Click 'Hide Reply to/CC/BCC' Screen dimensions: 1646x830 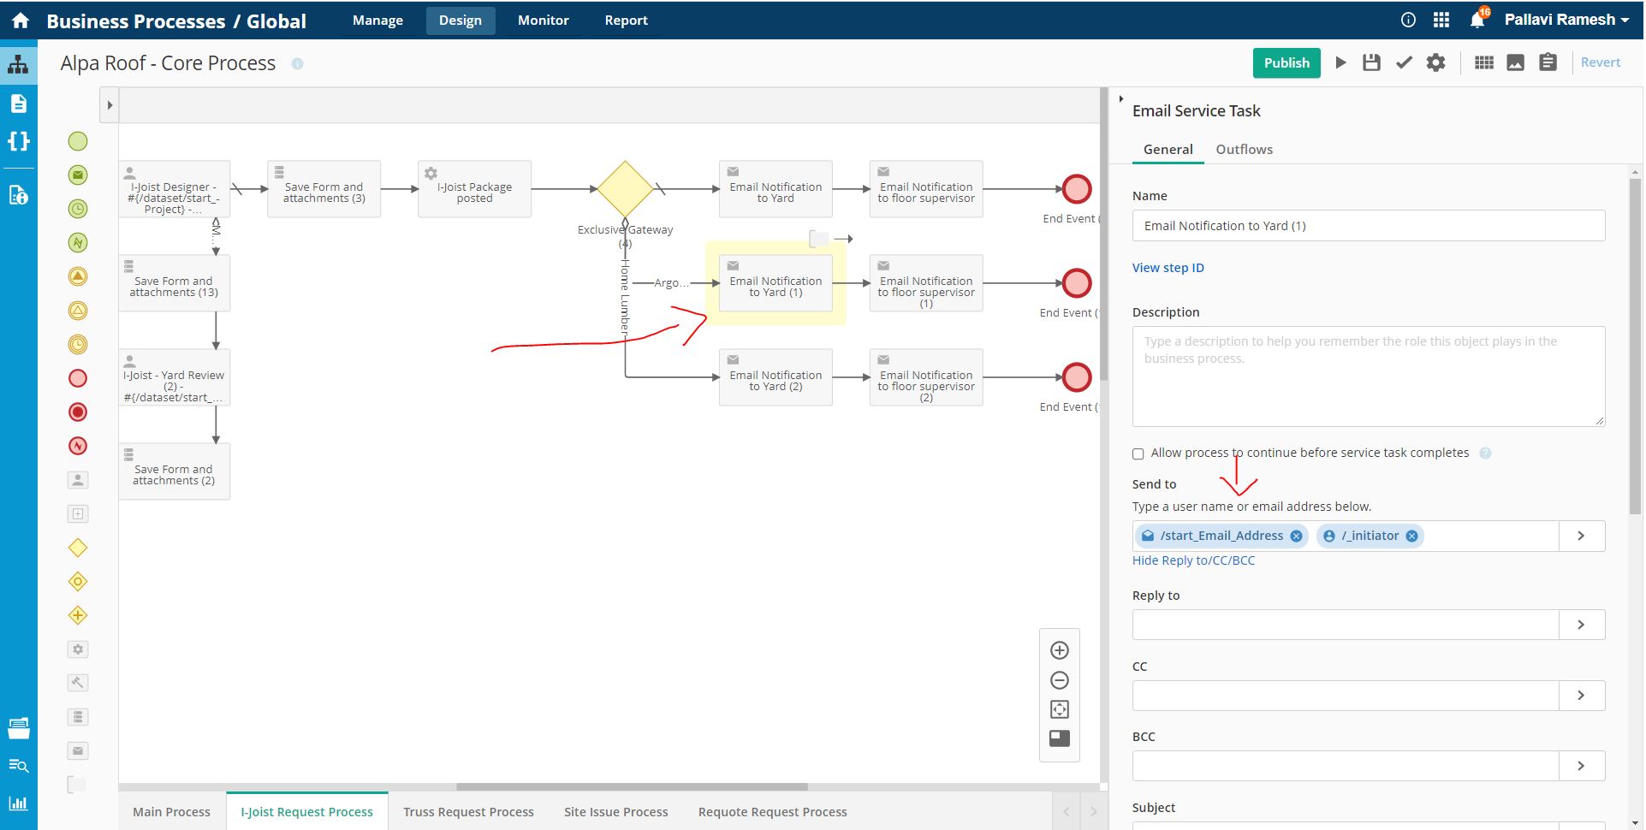(x=1193, y=560)
